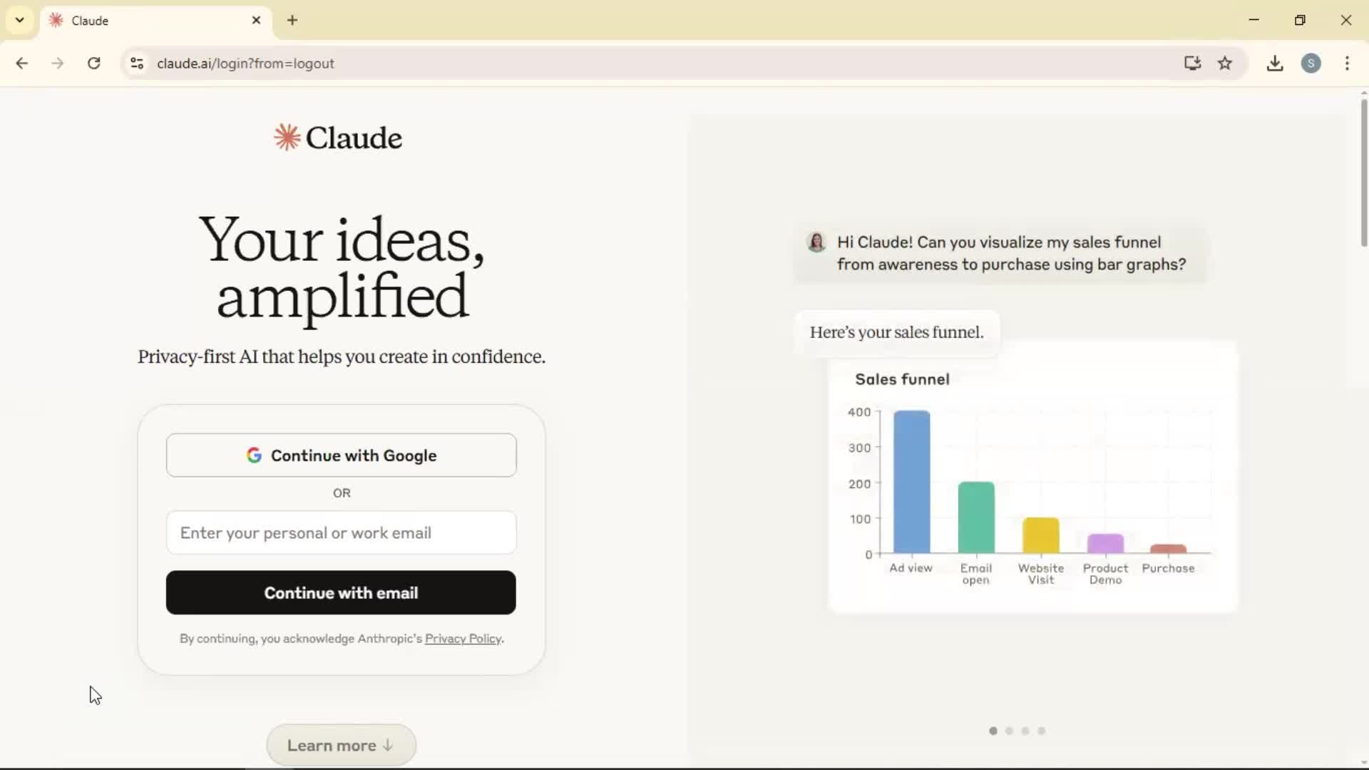Image resolution: width=1369 pixels, height=770 pixels.
Task: Click the red Purchase bar
Action: (1168, 549)
